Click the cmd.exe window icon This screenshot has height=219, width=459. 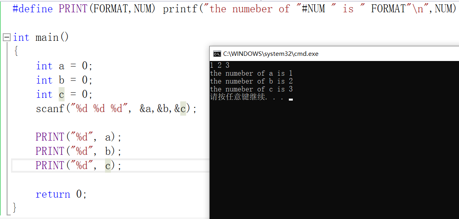[x=217, y=53]
